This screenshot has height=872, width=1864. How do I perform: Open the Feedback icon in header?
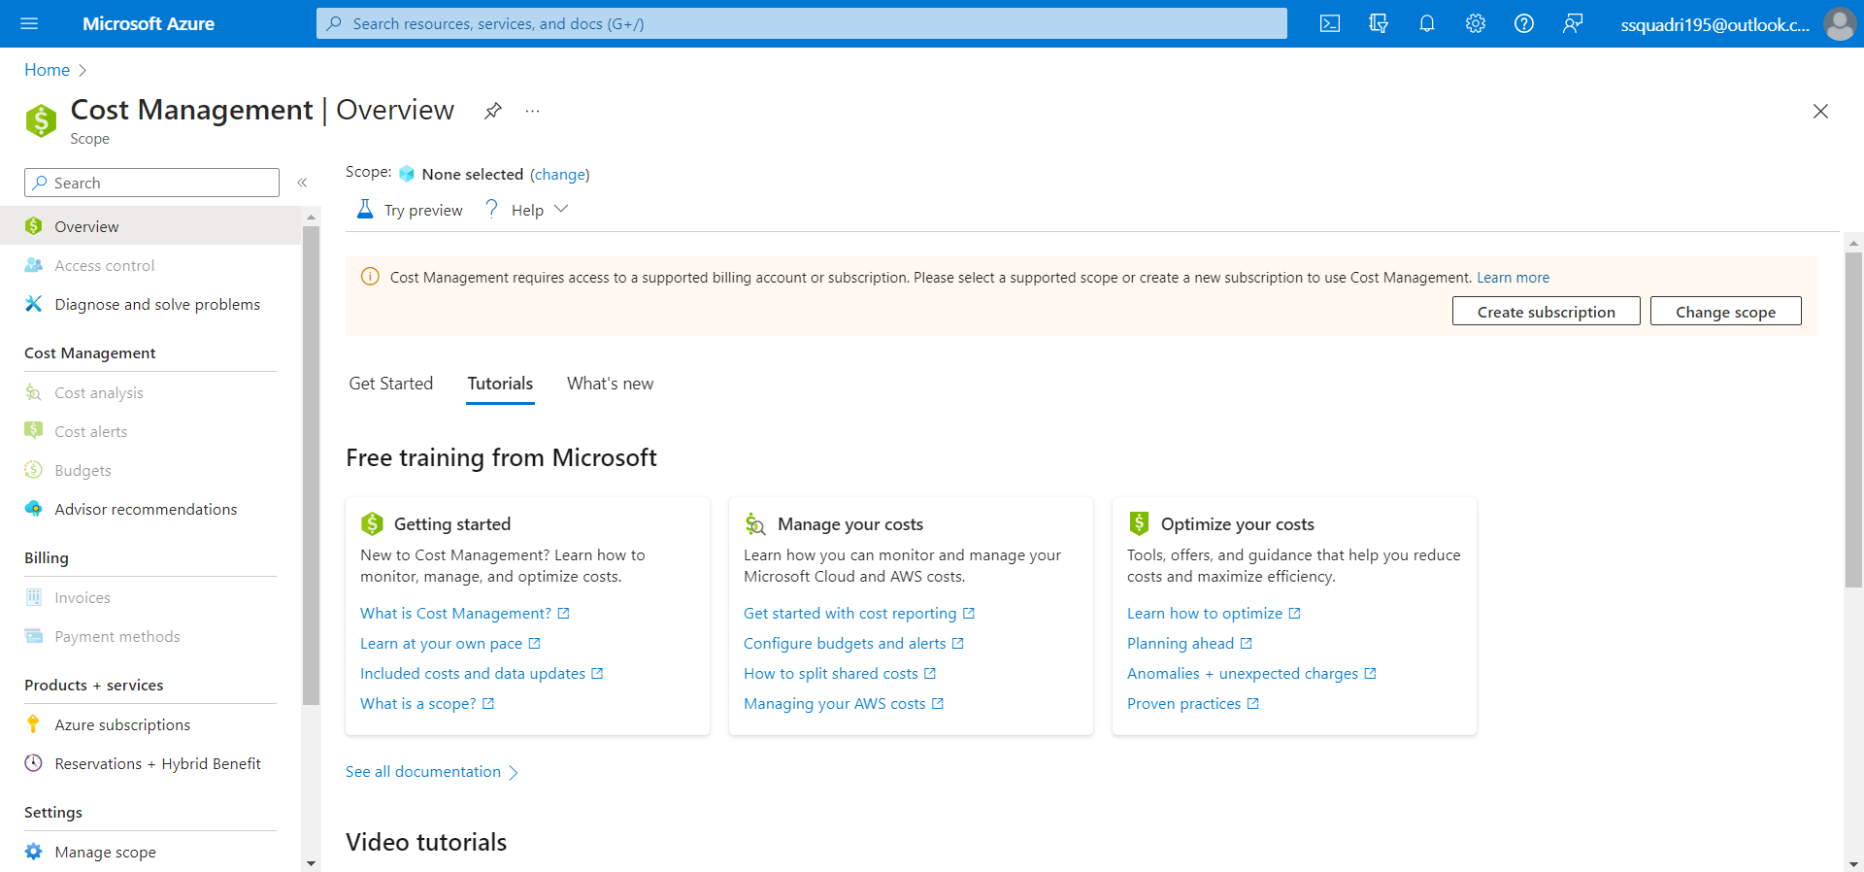click(1572, 23)
